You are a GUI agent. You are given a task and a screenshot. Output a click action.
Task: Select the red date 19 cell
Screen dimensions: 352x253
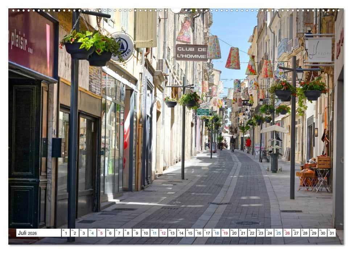[225, 233]
